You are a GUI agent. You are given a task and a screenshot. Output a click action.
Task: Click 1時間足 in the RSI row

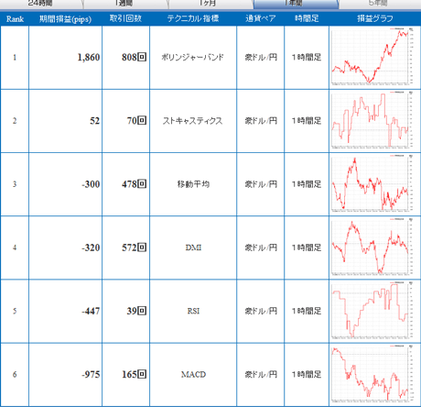pos(307,311)
